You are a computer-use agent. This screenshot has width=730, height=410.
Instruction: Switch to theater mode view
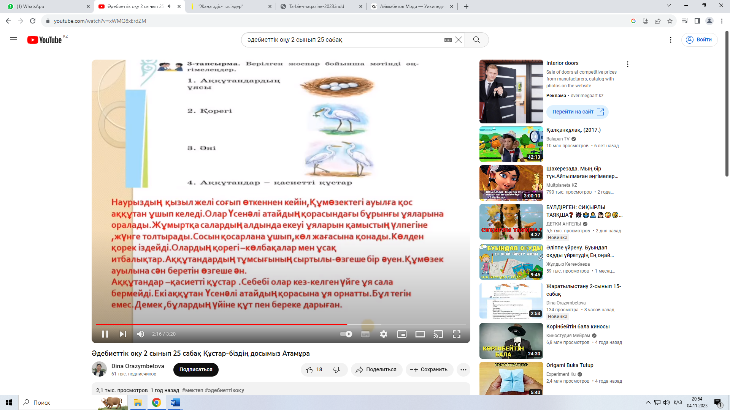tap(420, 334)
